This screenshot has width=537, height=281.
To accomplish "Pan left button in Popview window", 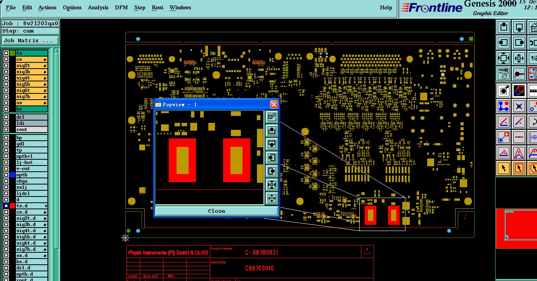I will [x=272, y=157].
